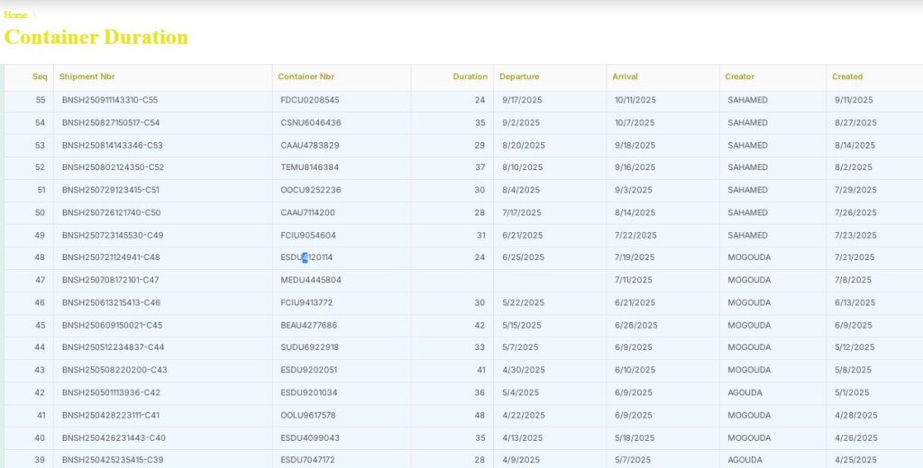Click the Container Duration page title
The width and height of the screenshot is (923, 468).
click(x=96, y=37)
